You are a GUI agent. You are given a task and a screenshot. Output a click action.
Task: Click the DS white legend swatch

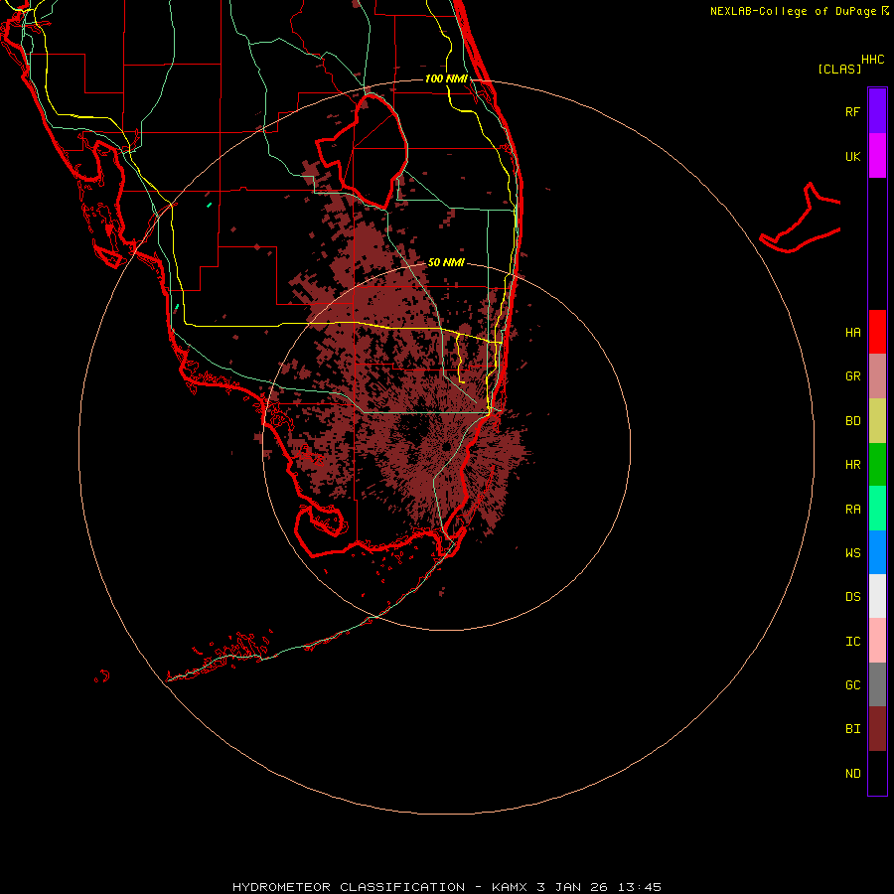click(x=877, y=596)
